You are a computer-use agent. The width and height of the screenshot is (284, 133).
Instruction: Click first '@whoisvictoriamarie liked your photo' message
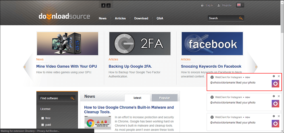233,83
